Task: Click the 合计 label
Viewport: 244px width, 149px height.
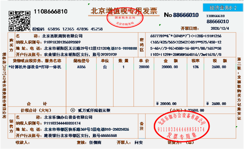Action: pyautogui.click(x=37, y=104)
